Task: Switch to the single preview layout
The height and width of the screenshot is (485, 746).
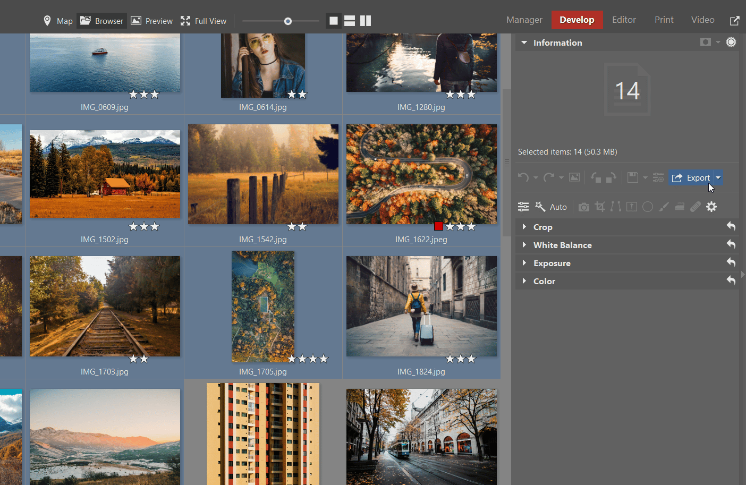Action: [333, 21]
